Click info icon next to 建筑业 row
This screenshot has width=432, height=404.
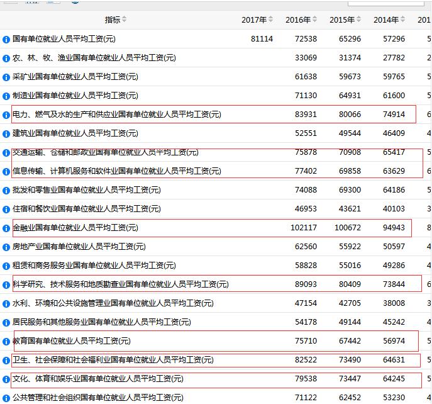tap(6, 134)
